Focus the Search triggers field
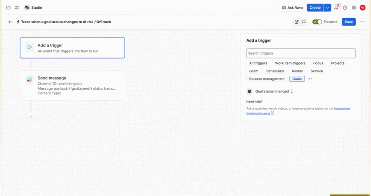Screen dimensions: 371x196 tap(301, 53)
